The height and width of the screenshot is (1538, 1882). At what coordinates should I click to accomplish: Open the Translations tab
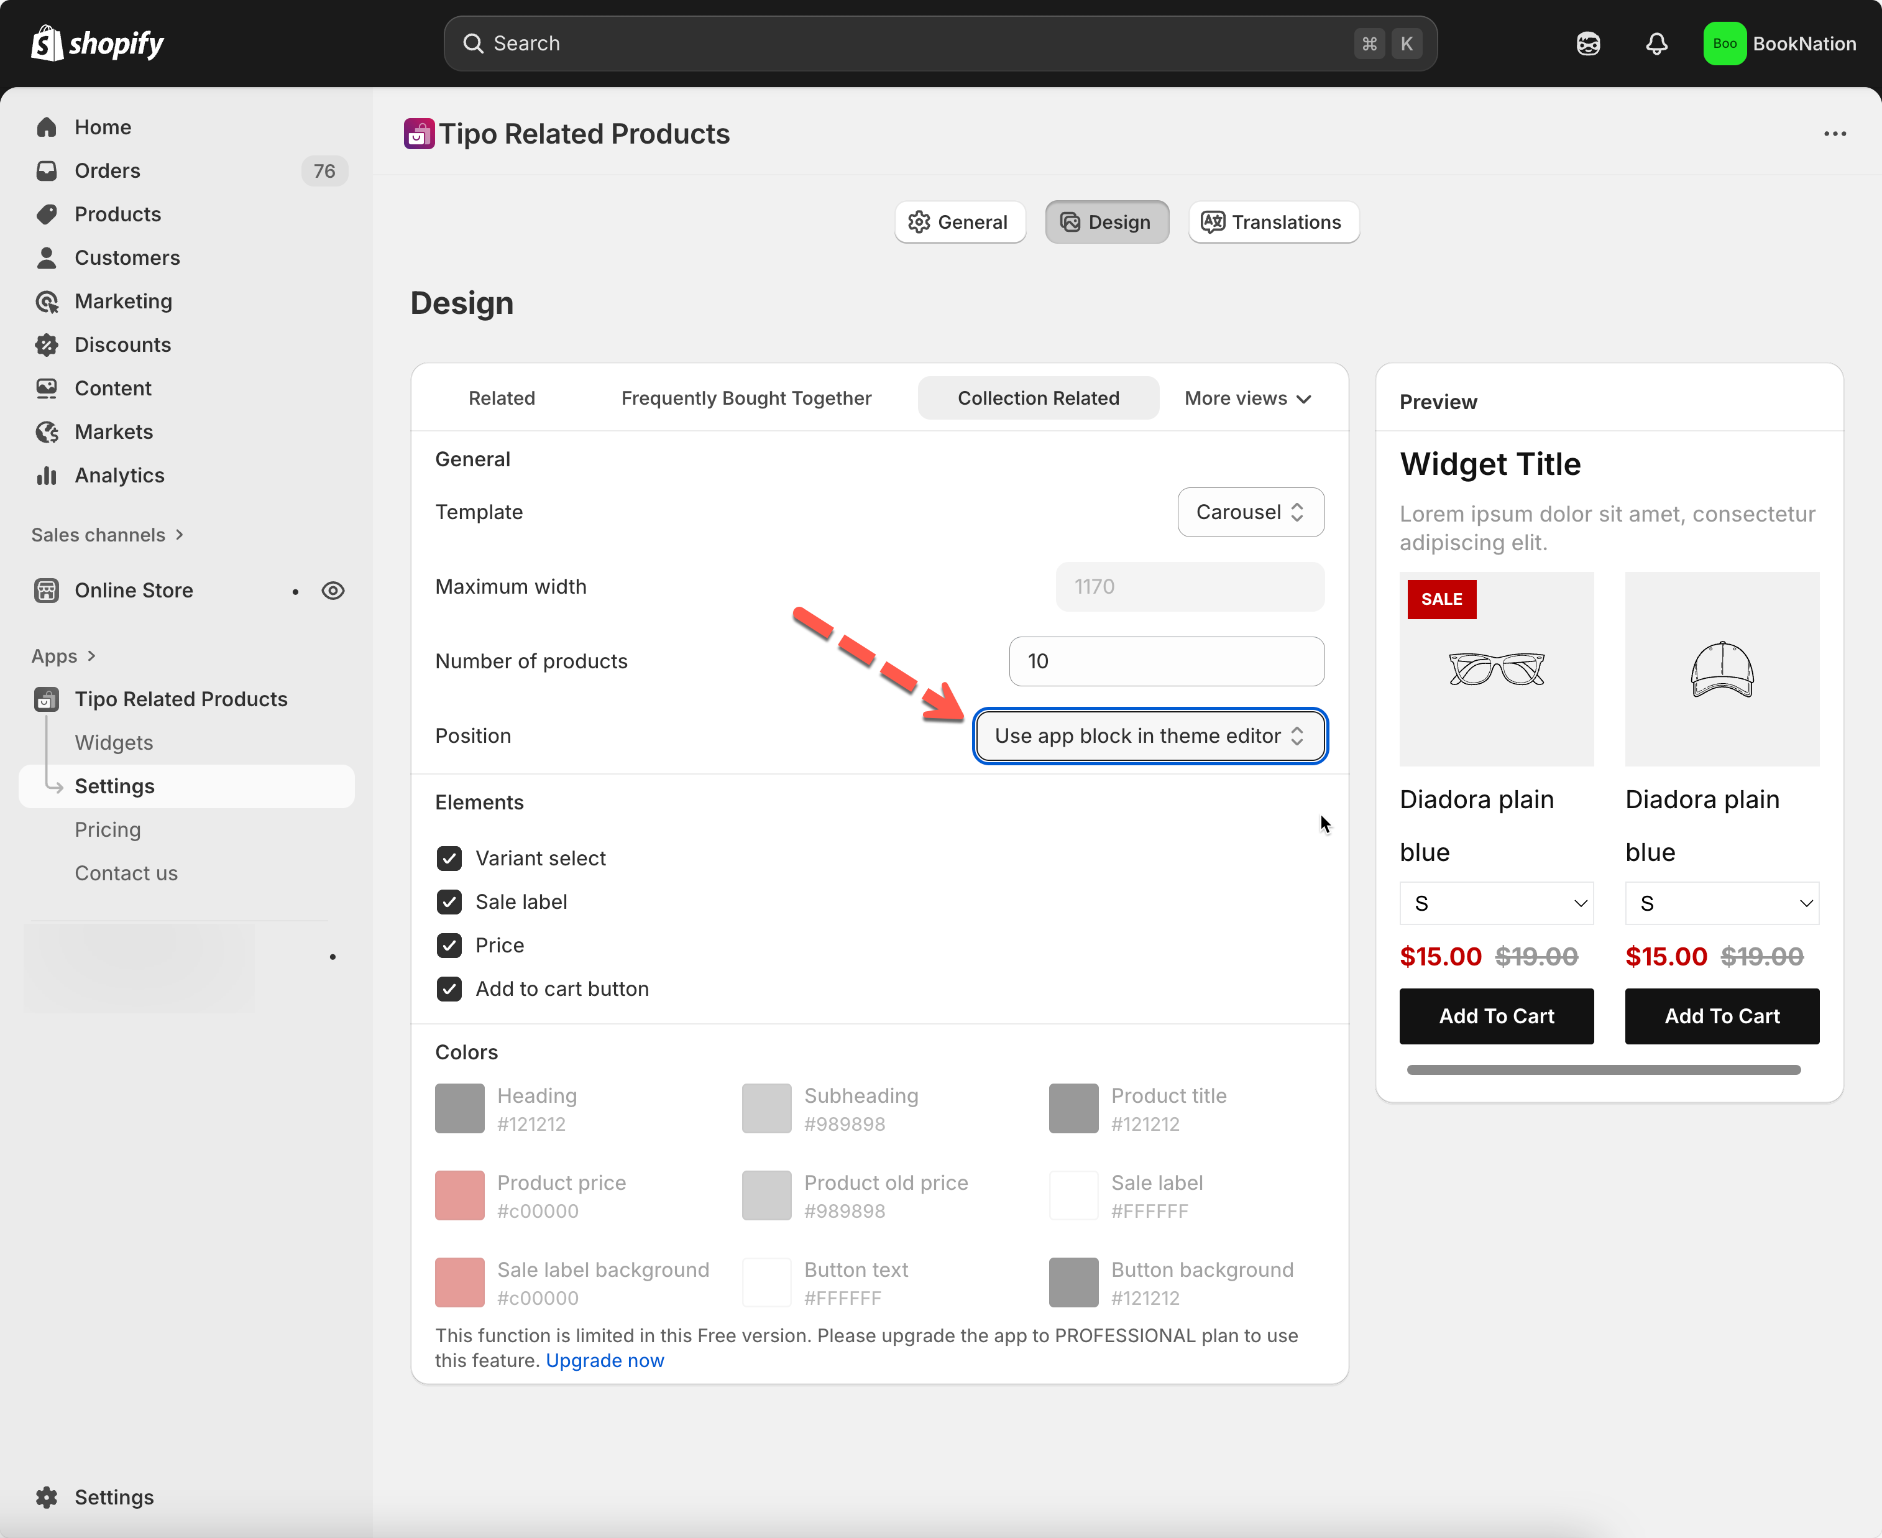1273,221
